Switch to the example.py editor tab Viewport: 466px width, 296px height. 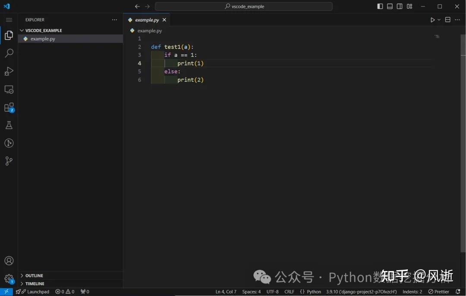coord(147,20)
